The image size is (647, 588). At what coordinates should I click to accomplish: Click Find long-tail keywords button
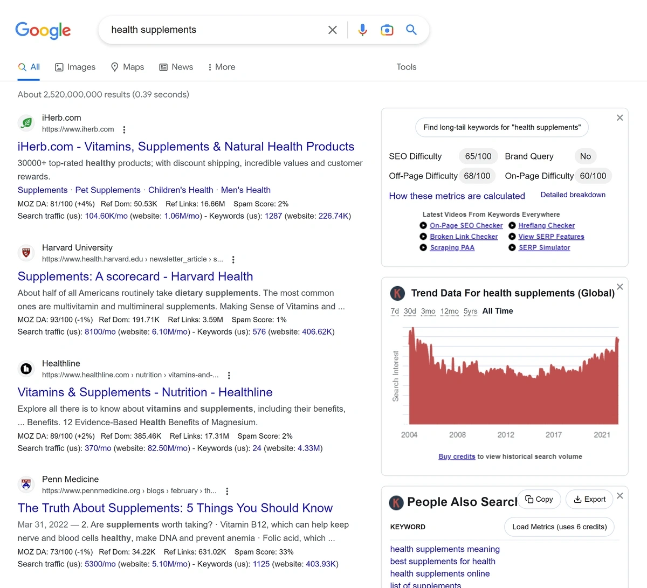pos(502,127)
